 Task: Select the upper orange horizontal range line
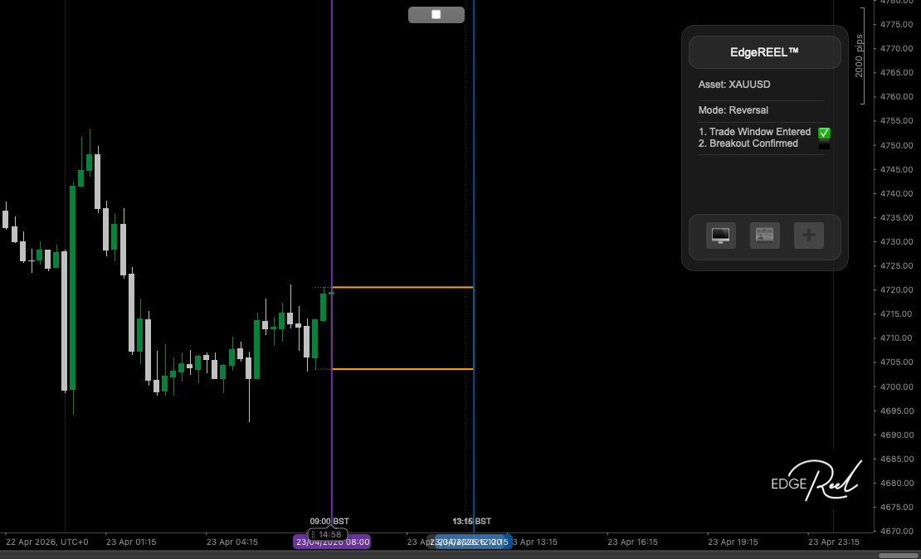coord(402,287)
